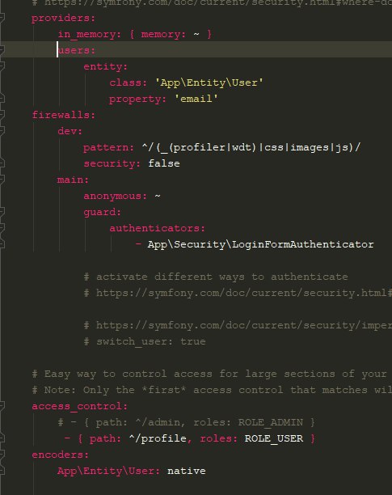
Task: Click the commented ^/admin ROLE_ADMIN line
Action: tap(187, 422)
